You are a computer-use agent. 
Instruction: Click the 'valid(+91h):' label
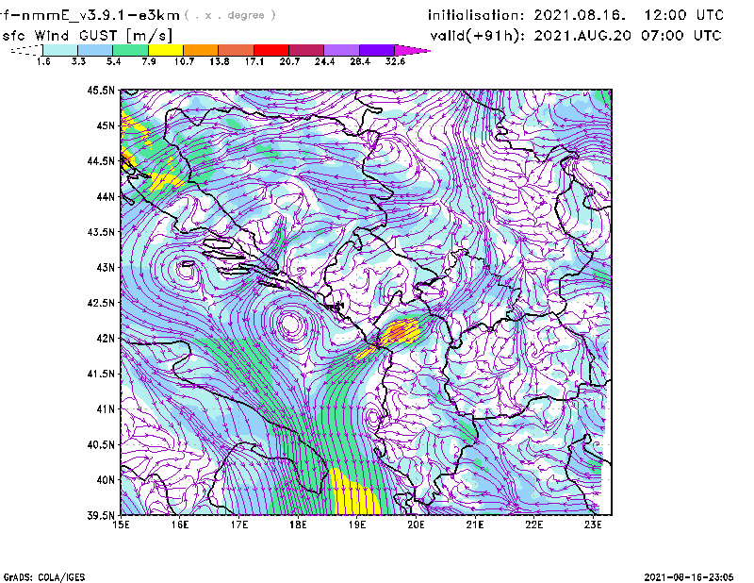point(478,36)
